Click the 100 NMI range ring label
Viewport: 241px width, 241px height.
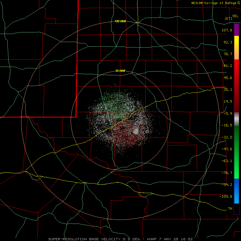coord(120,21)
